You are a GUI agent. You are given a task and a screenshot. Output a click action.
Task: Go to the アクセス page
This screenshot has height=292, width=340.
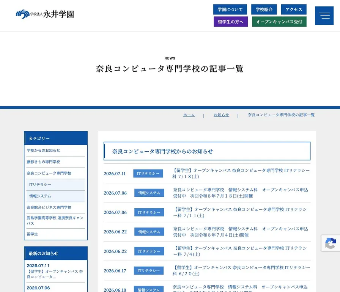294,9
